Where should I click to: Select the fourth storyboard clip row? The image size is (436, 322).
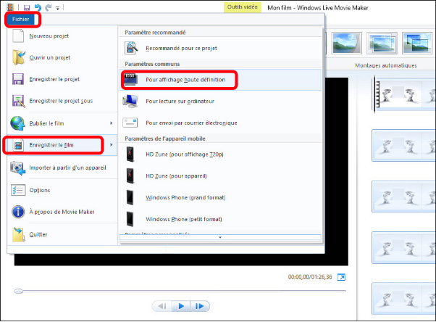(x=403, y=247)
